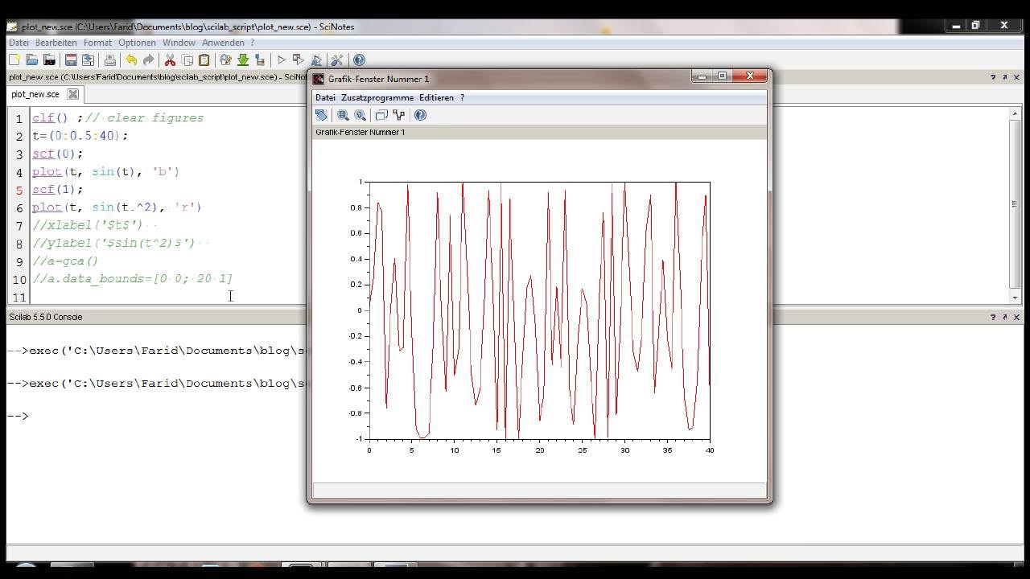Click help icon in SciNotes panel header
The width and height of the screenshot is (1030, 579).
pos(993,77)
